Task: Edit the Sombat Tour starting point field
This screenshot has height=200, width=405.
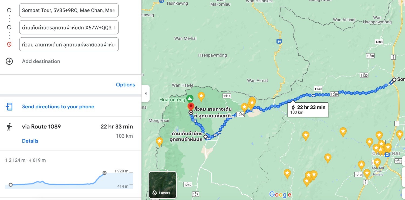Action: [69, 10]
